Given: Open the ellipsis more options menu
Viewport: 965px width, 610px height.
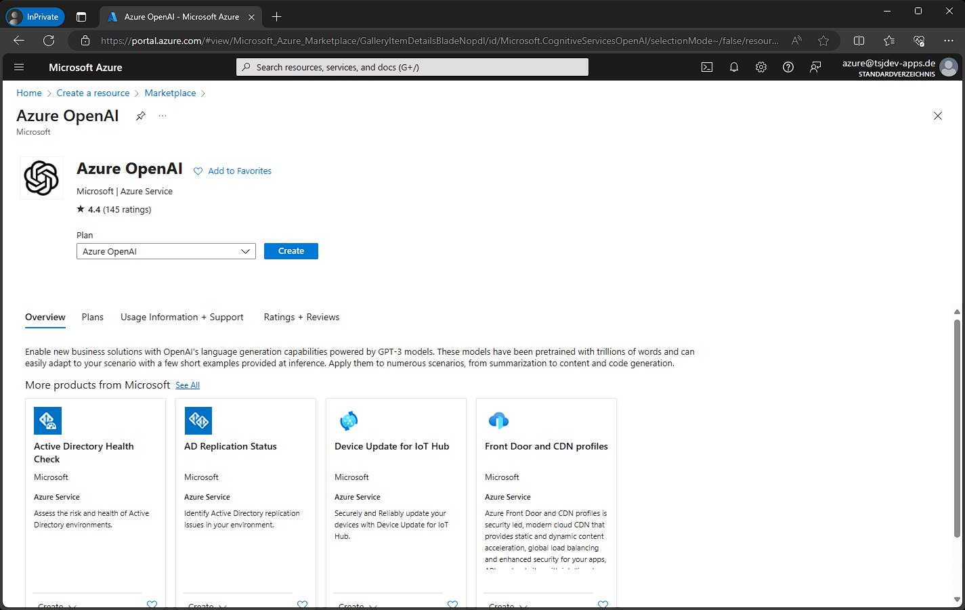Looking at the screenshot, I should tap(163, 116).
